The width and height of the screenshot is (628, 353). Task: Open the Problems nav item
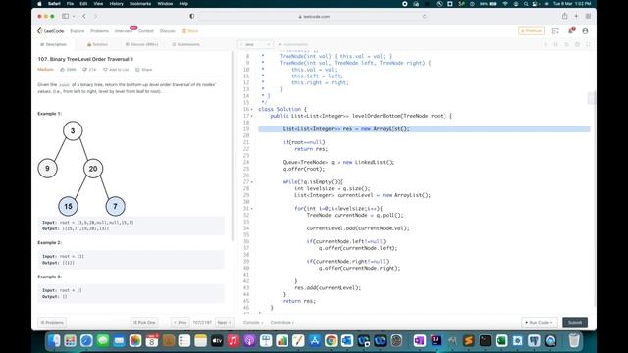[100, 31]
